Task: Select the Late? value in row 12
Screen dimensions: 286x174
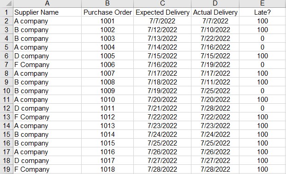Action: tap(262, 108)
